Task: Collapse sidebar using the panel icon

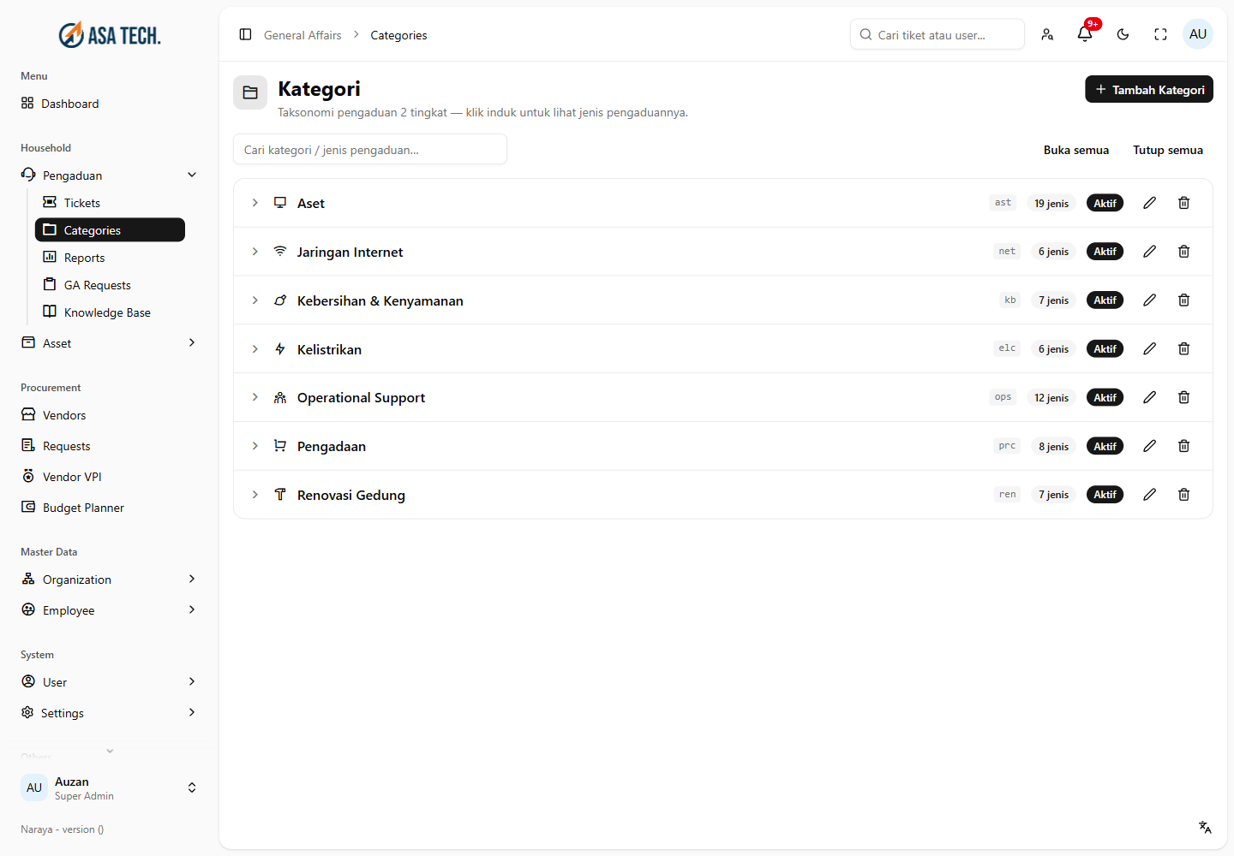Action: [245, 34]
